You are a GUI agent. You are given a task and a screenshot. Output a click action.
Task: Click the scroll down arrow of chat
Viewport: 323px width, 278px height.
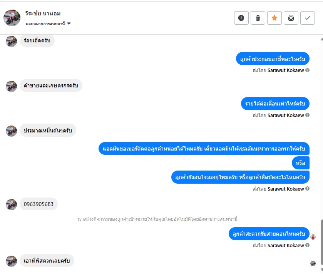pyautogui.click(x=322, y=270)
